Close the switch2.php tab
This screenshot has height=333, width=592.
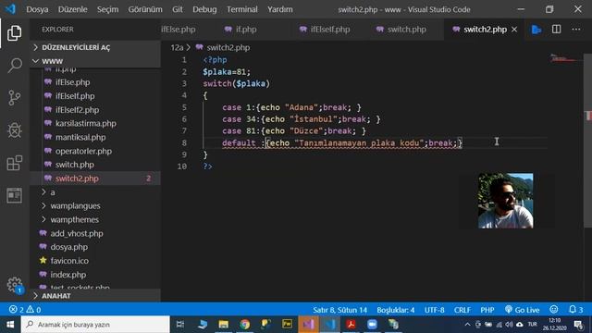pos(514,30)
